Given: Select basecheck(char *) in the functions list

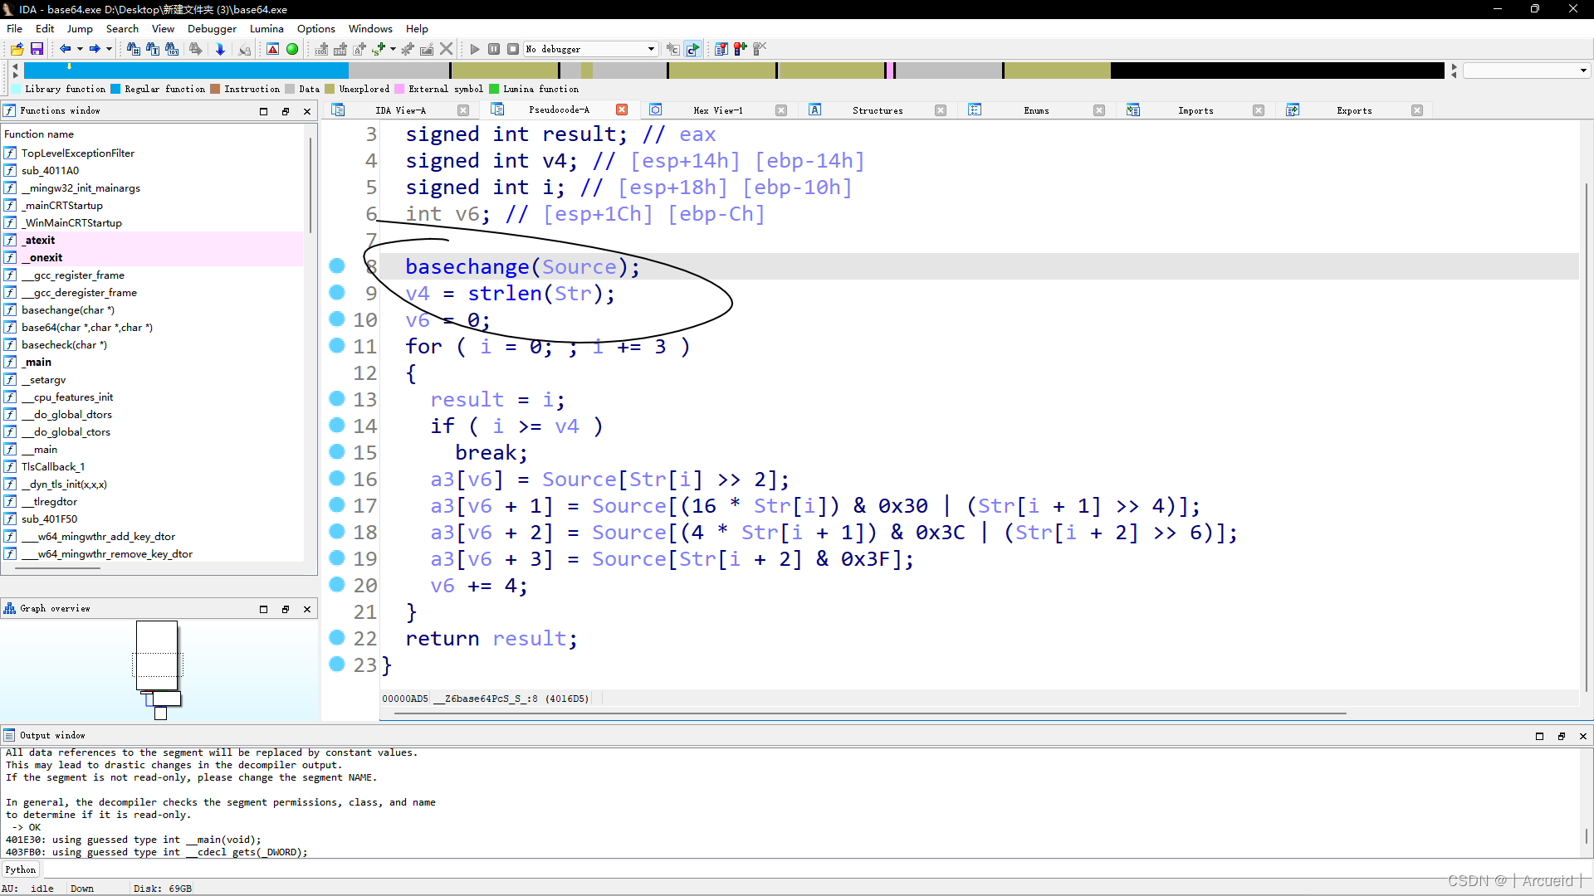Looking at the screenshot, I should click(64, 345).
